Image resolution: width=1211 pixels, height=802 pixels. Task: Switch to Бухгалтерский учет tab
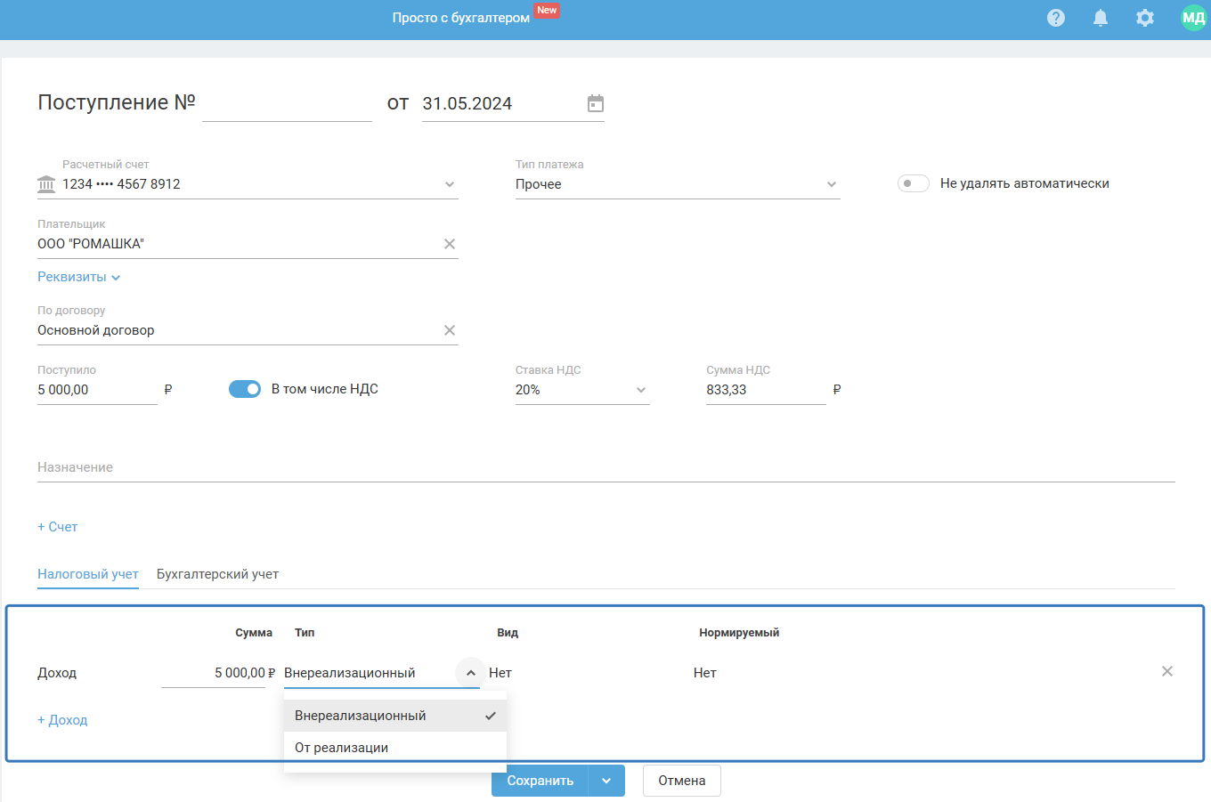click(217, 574)
